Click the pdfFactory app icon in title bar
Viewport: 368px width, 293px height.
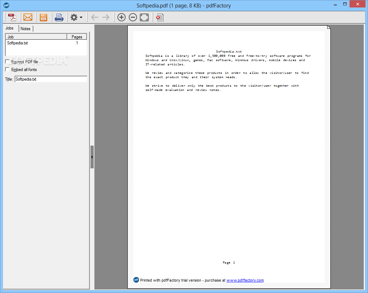pos(6,5)
